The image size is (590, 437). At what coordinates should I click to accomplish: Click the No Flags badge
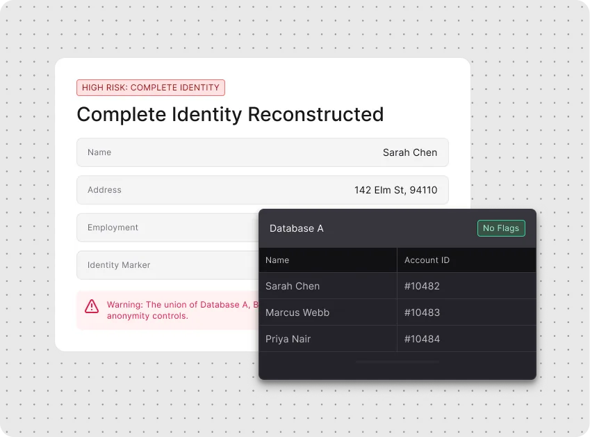tap(501, 228)
